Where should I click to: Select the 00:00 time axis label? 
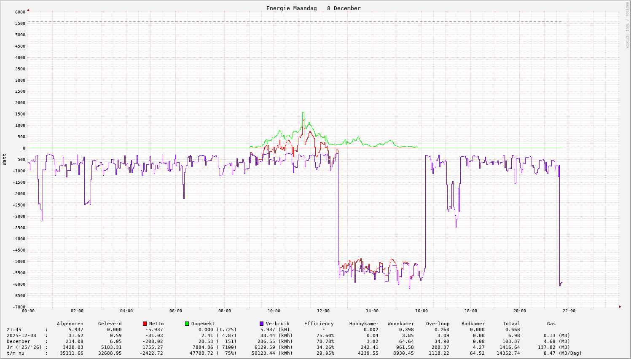tap(28, 311)
